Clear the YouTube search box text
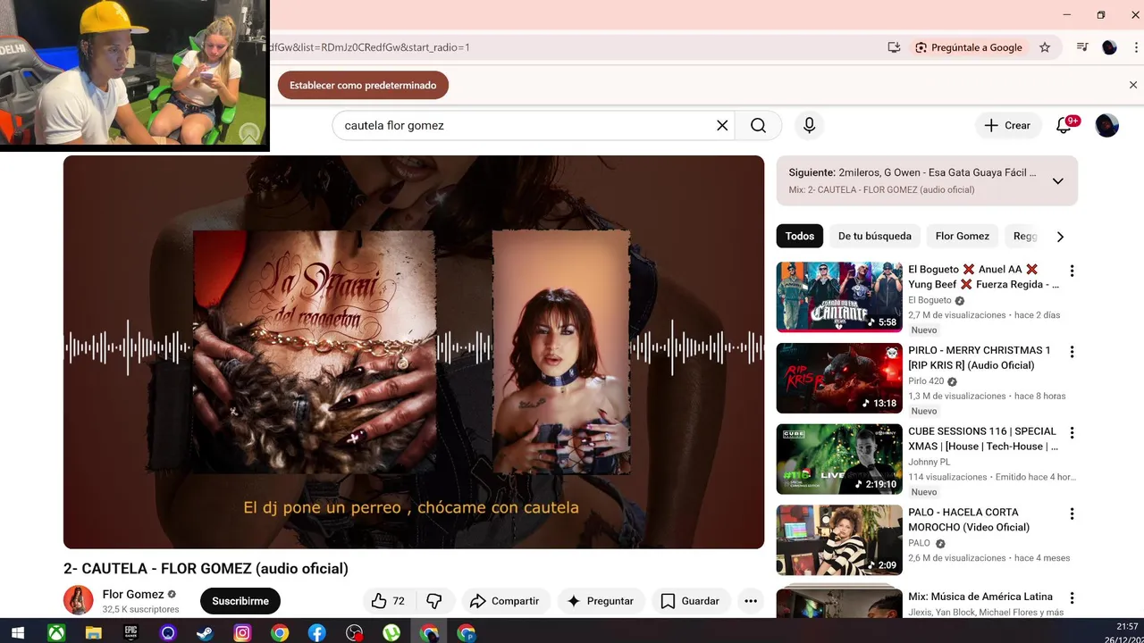Screen dimensions: 1144x643 pos(722,126)
